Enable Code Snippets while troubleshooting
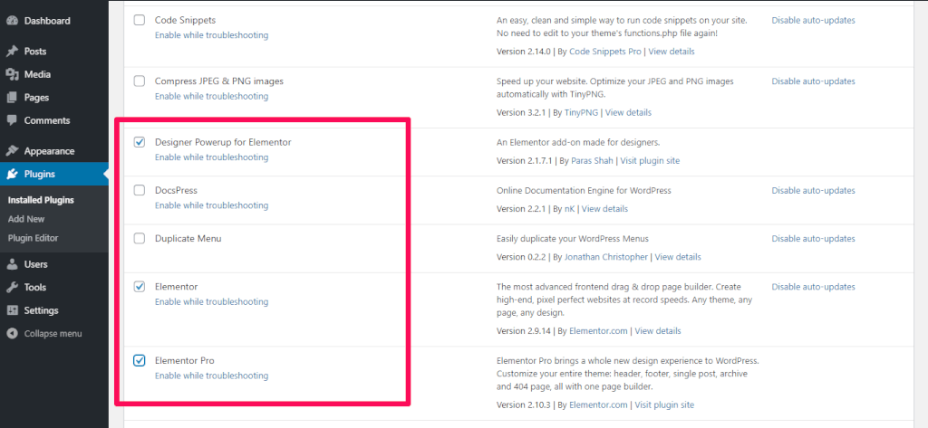The width and height of the screenshot is (928, 428). [211, 35]
